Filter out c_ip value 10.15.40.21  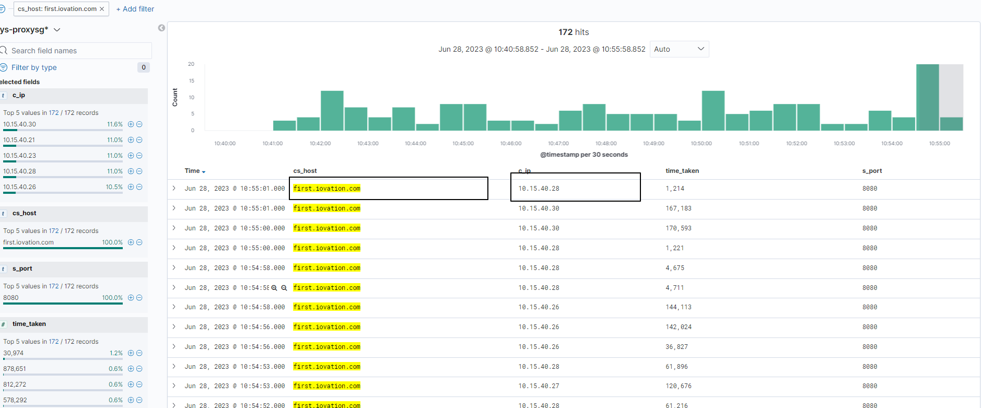tap(139, 140)
